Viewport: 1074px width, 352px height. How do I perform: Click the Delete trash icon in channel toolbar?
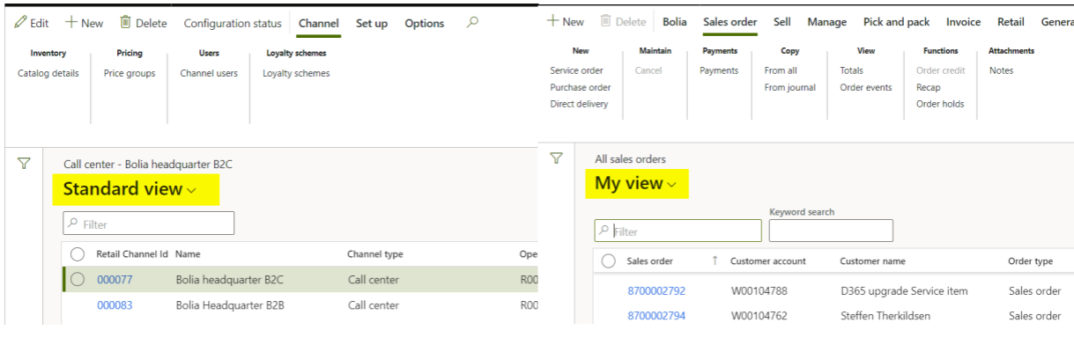coord(125,22)
